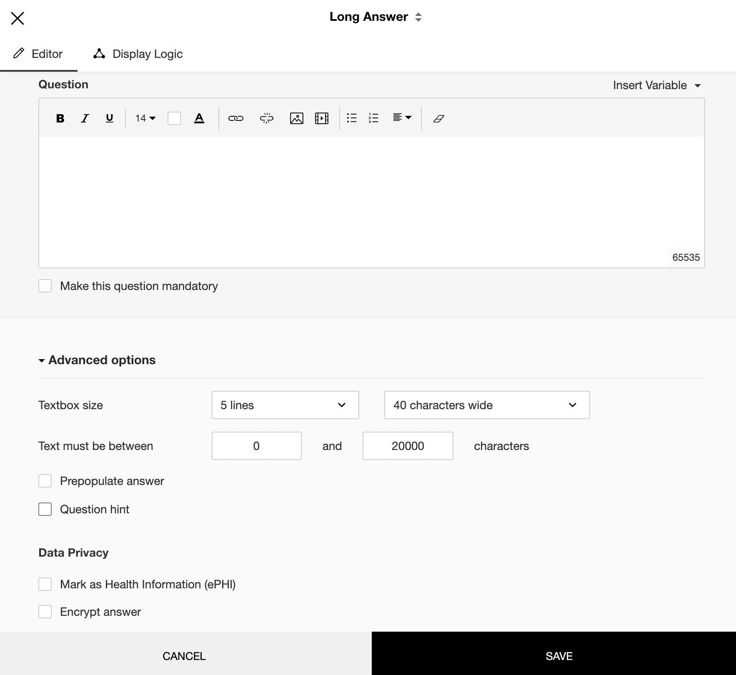This screenshot has height=675, width=736.
Task: Insert a hyperlink
Action: point(236,118)
